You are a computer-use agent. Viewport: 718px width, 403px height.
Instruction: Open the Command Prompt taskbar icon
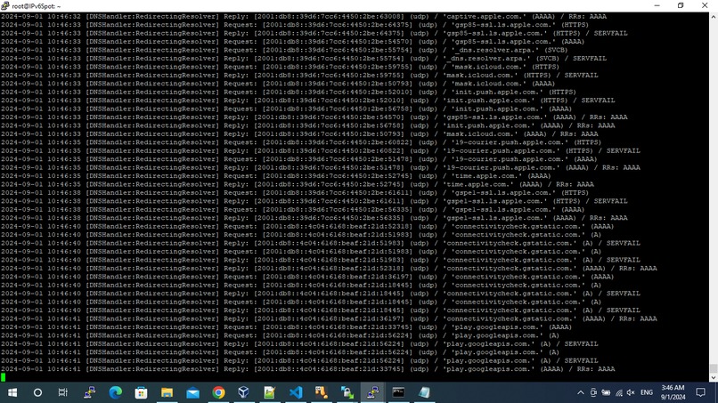(x=398, y=392)
